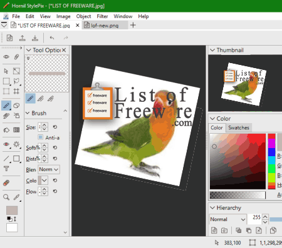Click the Open file upload-arrow icon

coord(23,38)
